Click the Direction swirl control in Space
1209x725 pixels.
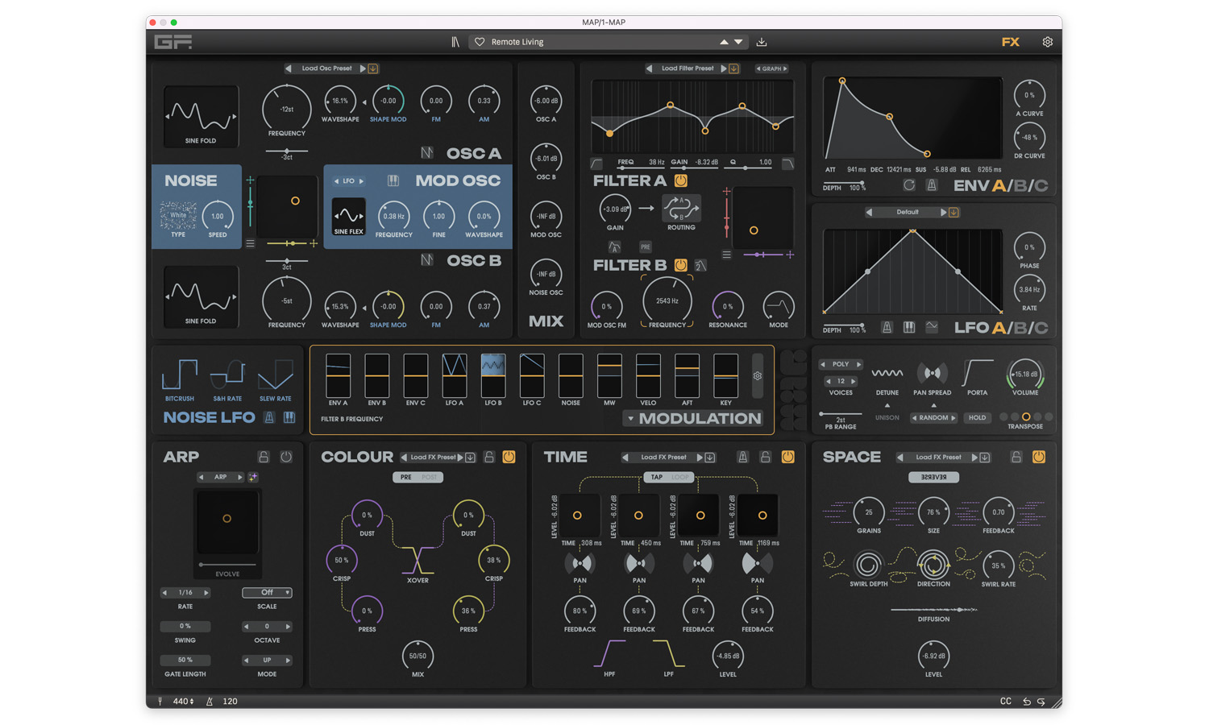point(933,565)
